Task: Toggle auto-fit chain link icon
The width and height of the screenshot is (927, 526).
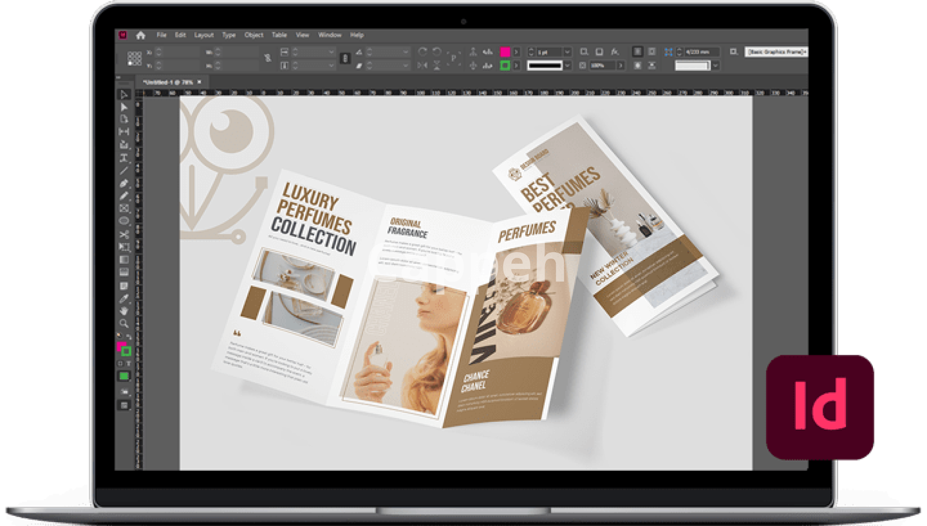Action: click(345, 58)
